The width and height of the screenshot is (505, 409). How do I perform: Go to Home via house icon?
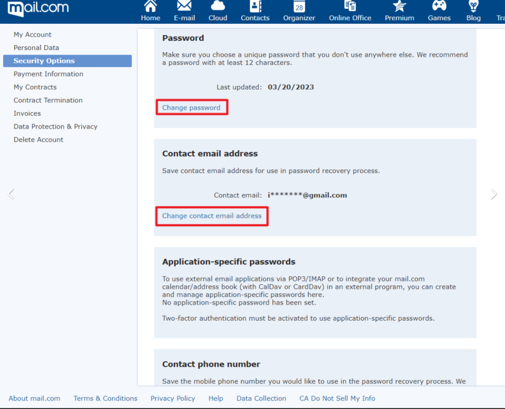coord(151,6)
